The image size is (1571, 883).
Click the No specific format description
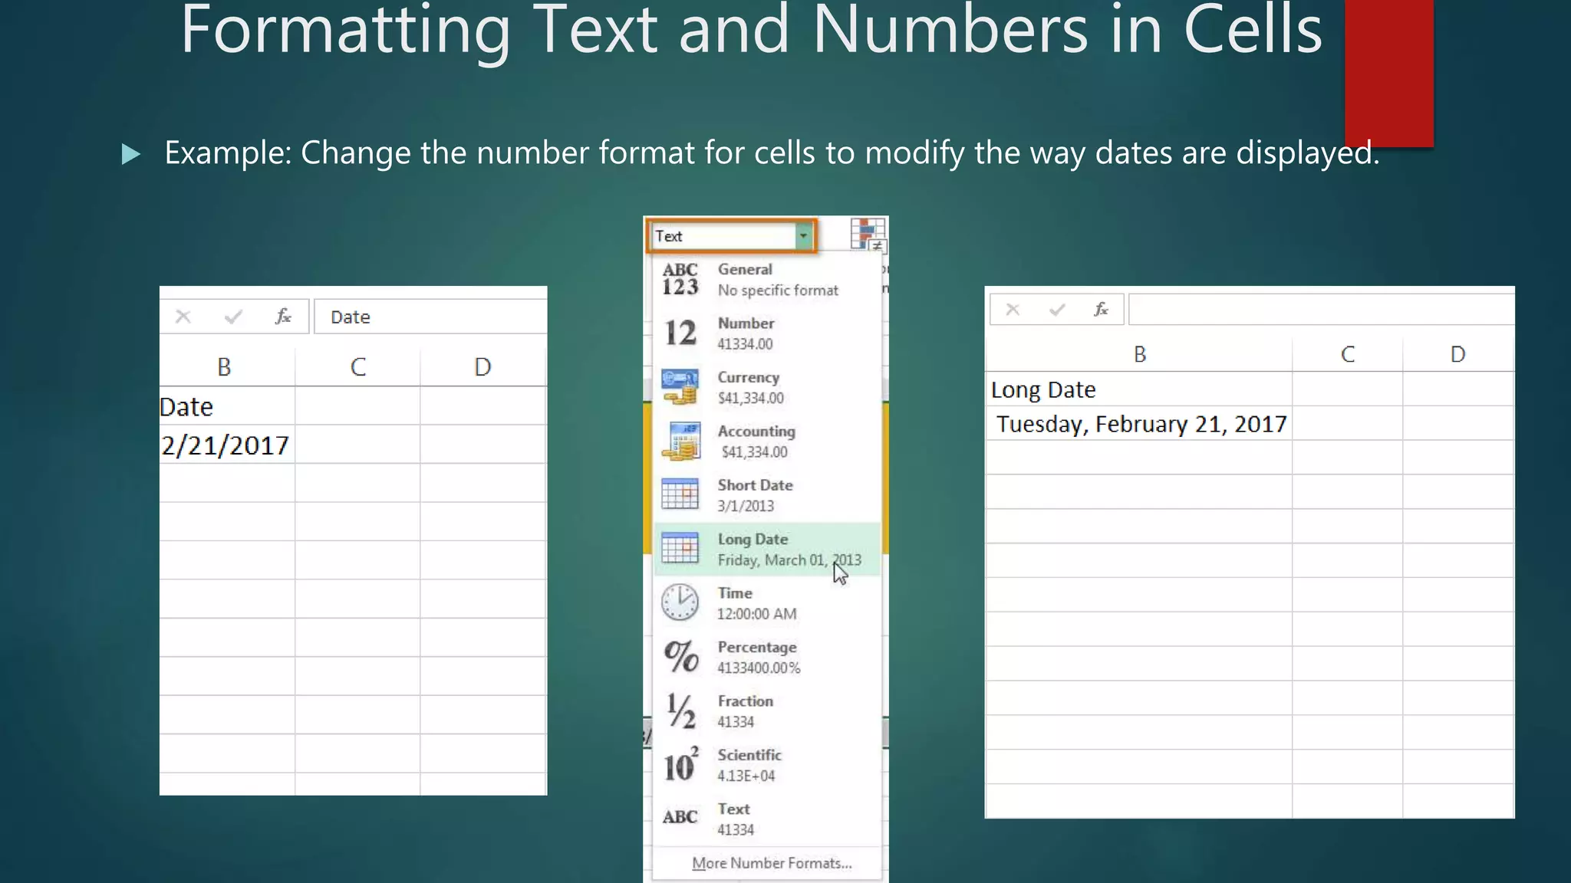point(778,291)
